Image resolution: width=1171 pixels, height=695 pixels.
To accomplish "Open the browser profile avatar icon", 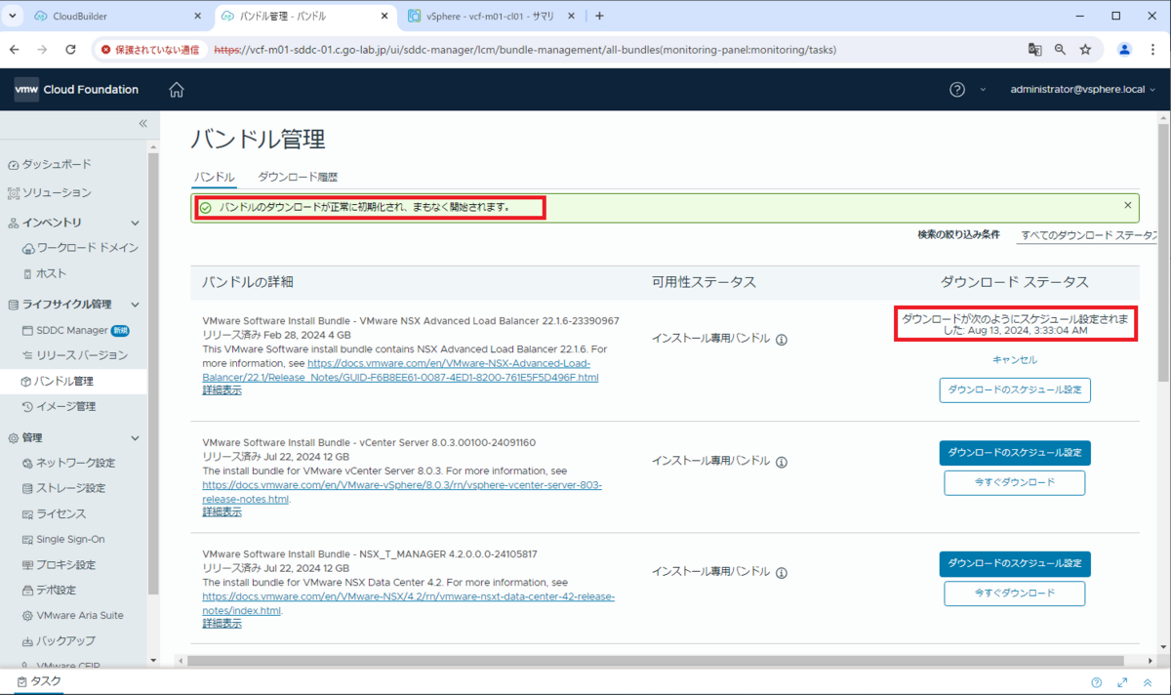I will (1124, 49).
